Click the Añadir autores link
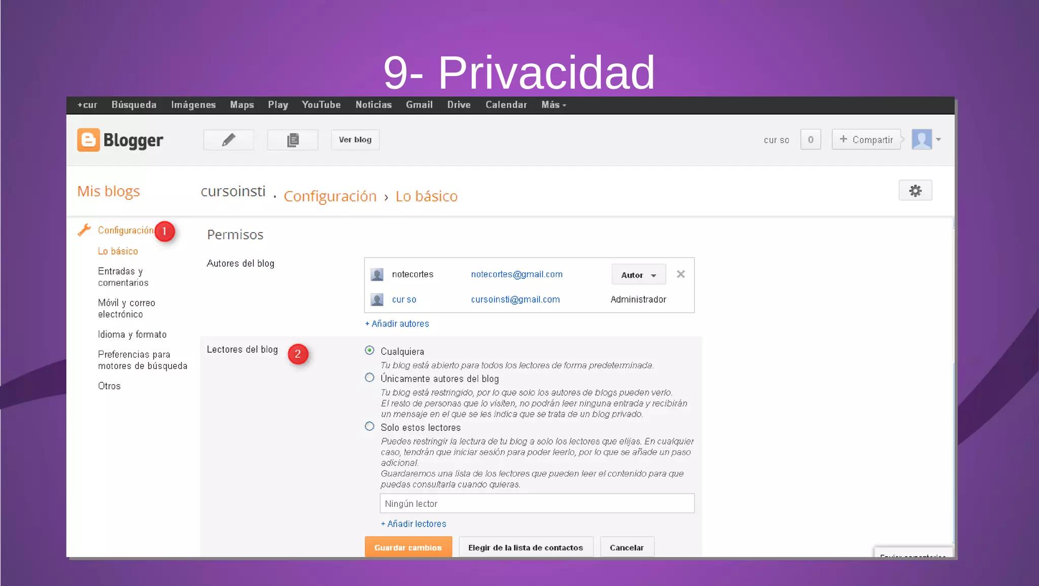The height and width of the screenshot is (586, 1039). point(397,324)
